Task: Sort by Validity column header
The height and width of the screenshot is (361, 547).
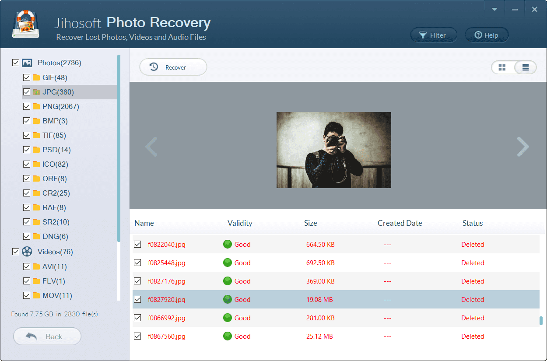Action: coord(240,223)
